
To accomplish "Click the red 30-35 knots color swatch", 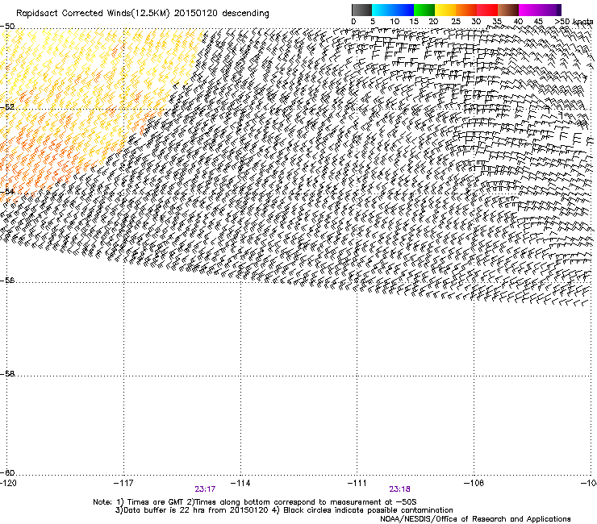I will [487, 10].
